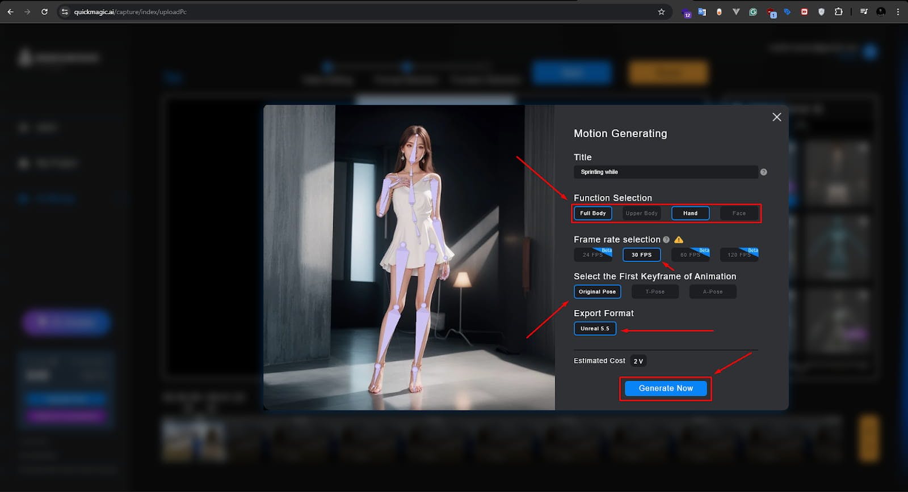Open the media control playlist icon
Image resolution: width=908 pixels, height=492 pixels.
[x=864, y=11]
